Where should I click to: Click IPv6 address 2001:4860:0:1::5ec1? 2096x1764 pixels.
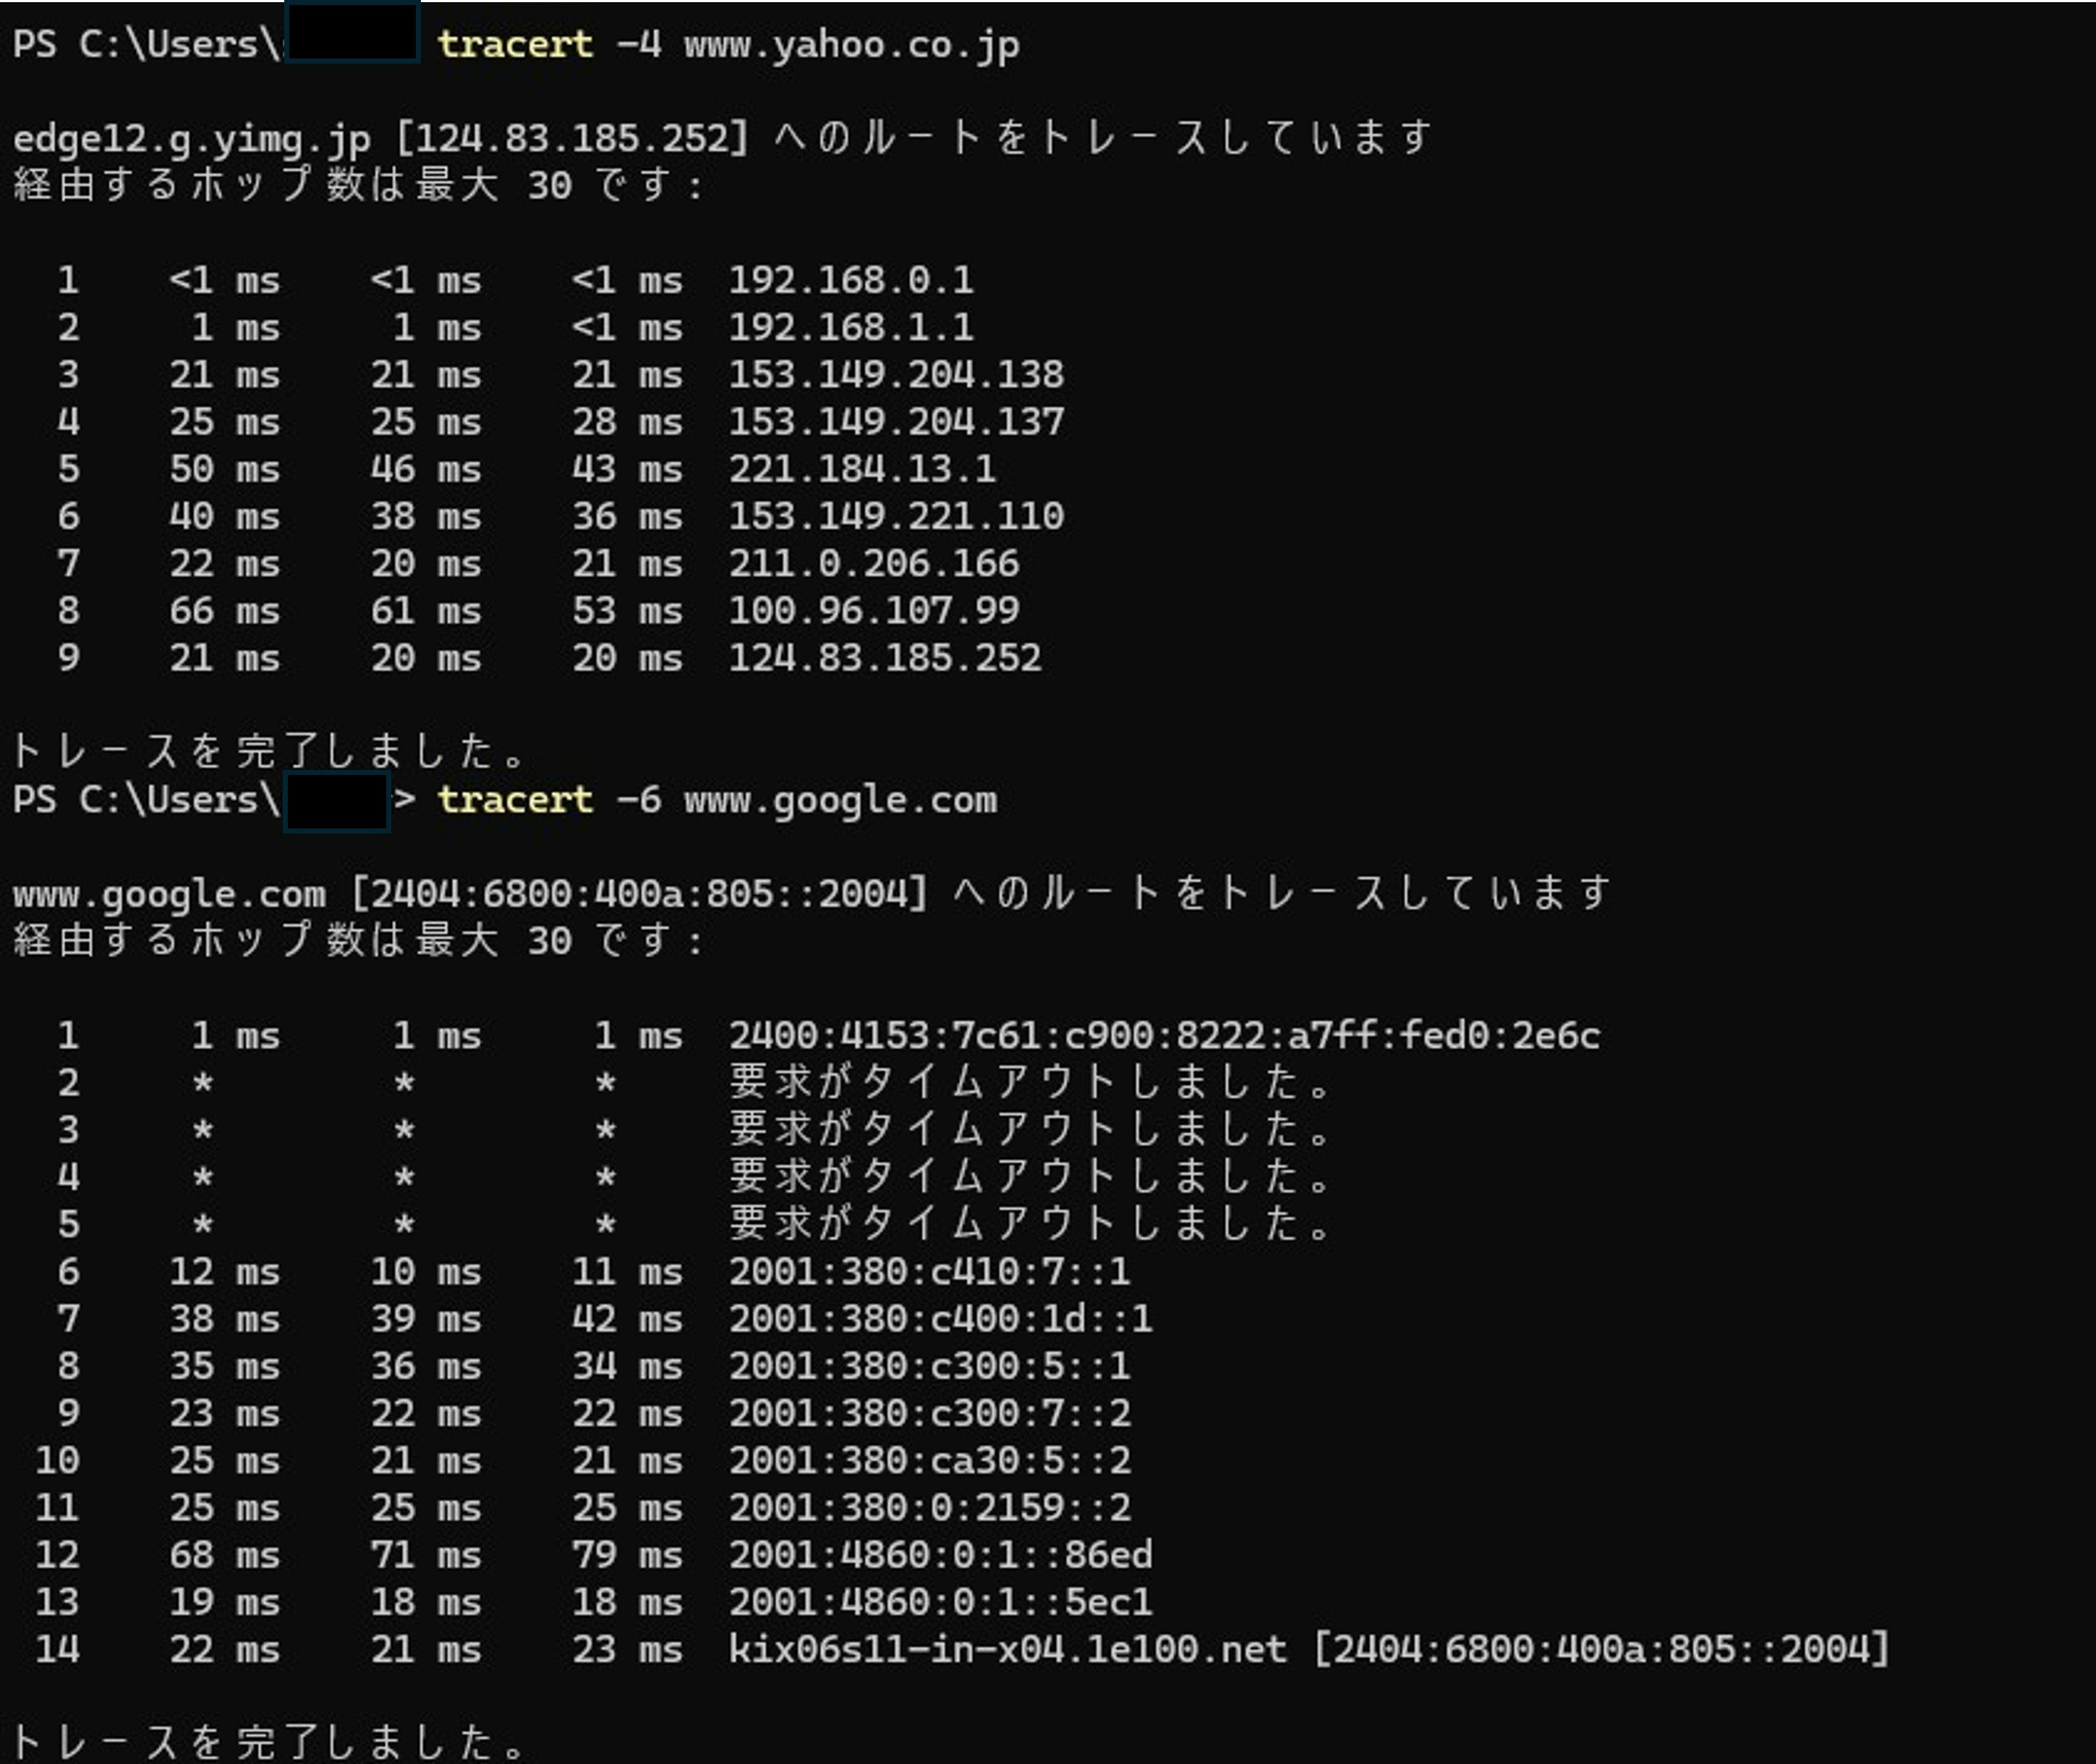940,1602
